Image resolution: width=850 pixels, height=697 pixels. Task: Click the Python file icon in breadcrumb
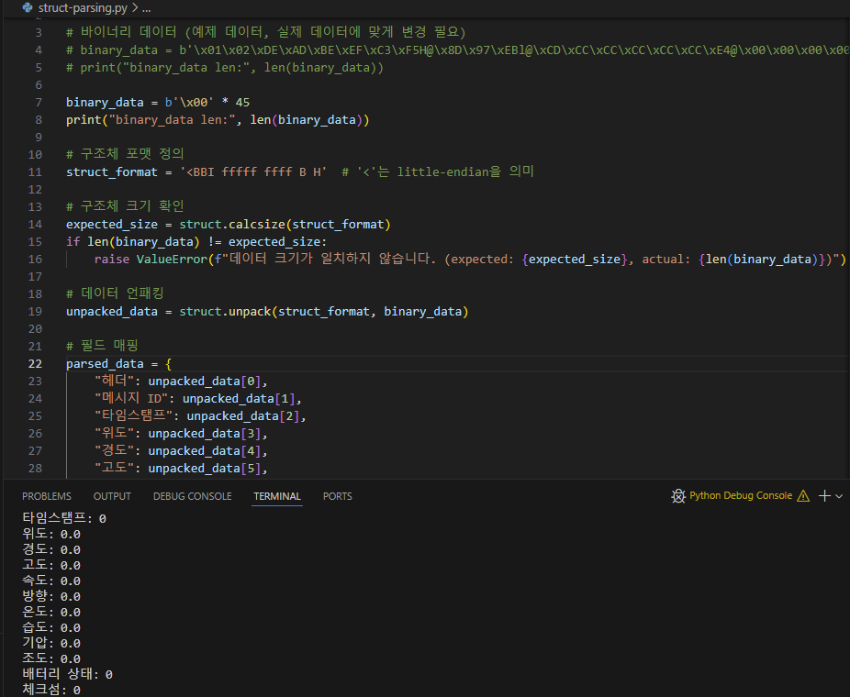pos(28,7)
